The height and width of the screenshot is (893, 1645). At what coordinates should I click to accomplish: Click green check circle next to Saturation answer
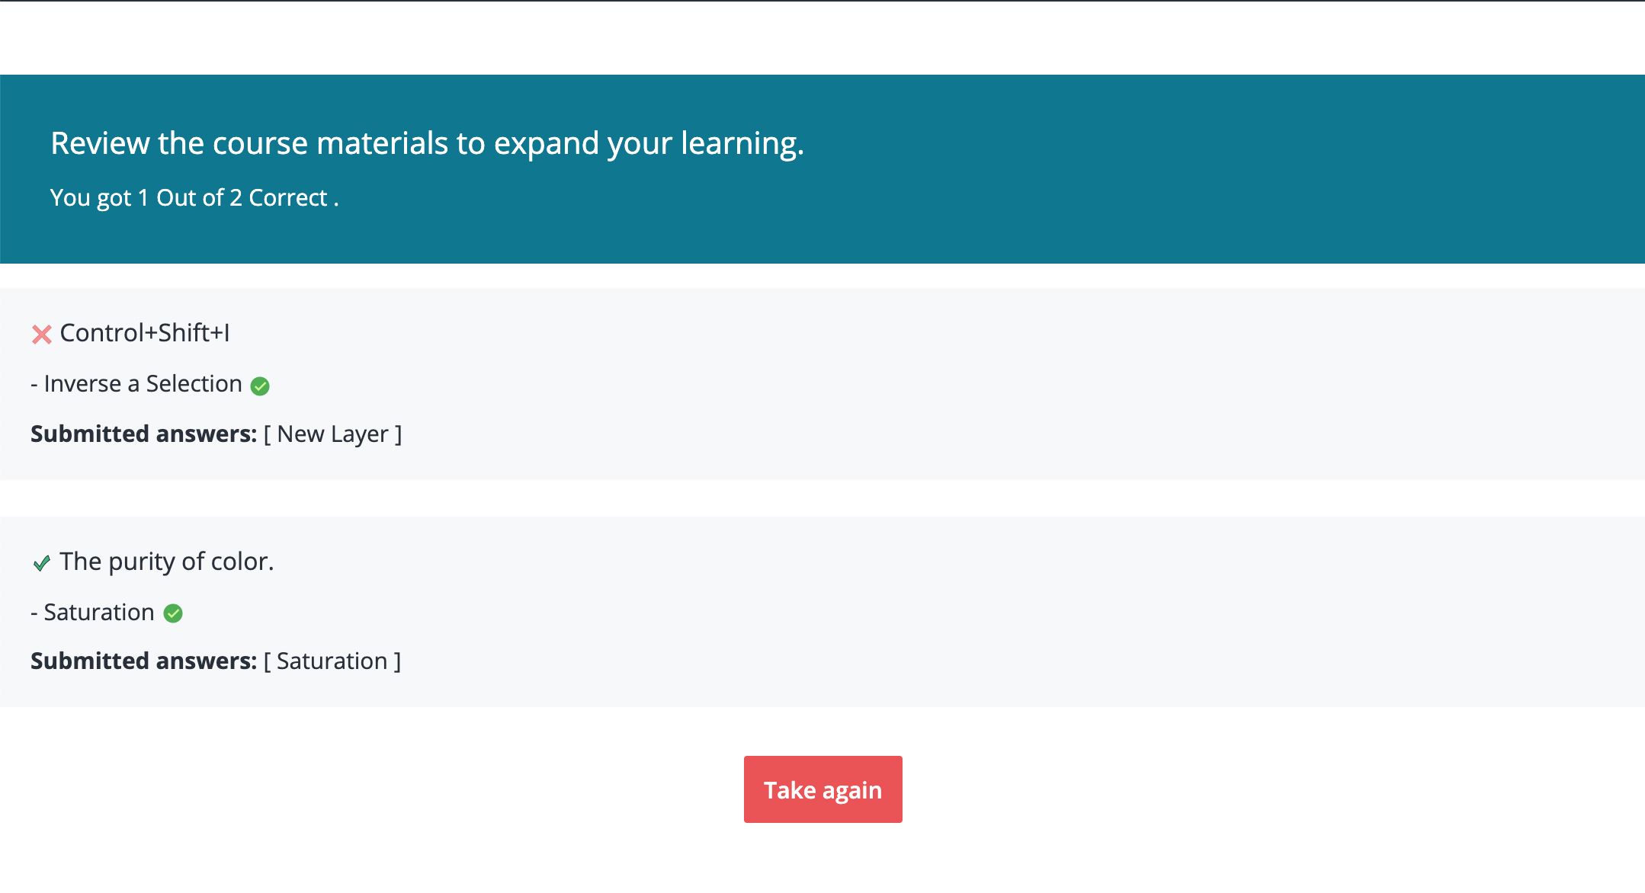point(173,613)
